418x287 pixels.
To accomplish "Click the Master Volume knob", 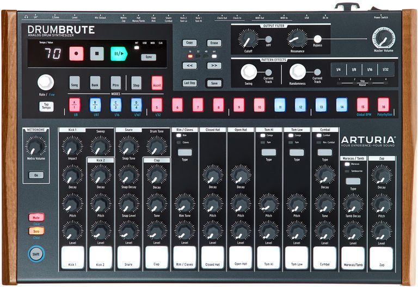I will point(384,40).
